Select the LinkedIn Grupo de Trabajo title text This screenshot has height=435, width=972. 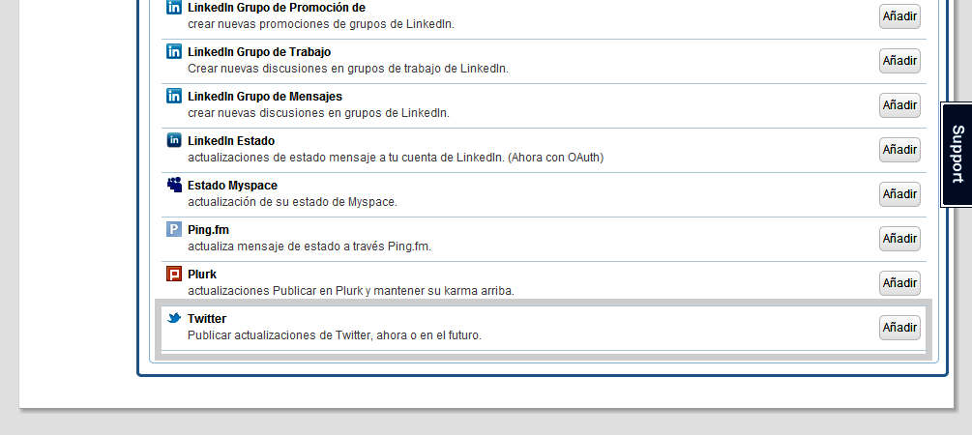pos(264,51)
